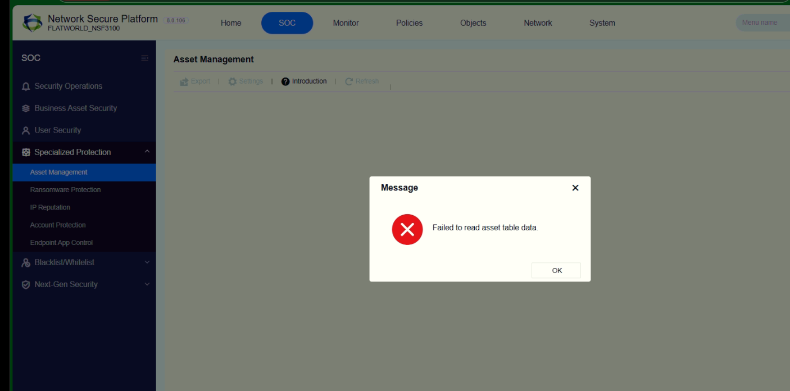Click the Refresh button in toolbar

point(362,81)
